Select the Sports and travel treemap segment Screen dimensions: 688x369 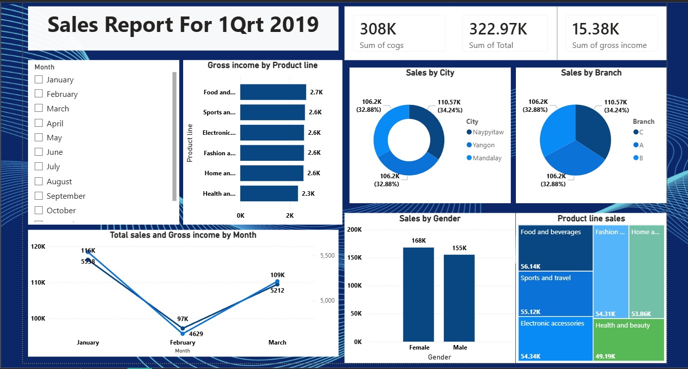click(x=555, y=294)
